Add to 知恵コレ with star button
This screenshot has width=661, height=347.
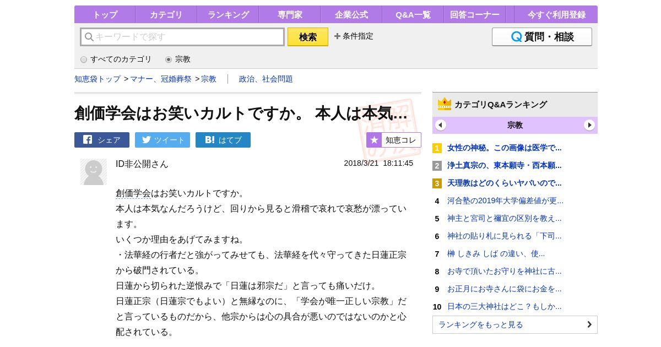[x=394, y=140]
